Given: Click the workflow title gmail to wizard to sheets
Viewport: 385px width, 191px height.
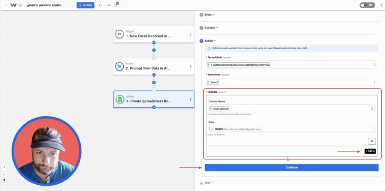Looking at the screenshot, I should (x=44, y=5).
